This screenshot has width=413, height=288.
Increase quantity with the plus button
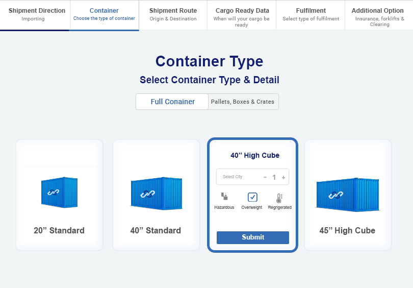(x=283, y=177)
